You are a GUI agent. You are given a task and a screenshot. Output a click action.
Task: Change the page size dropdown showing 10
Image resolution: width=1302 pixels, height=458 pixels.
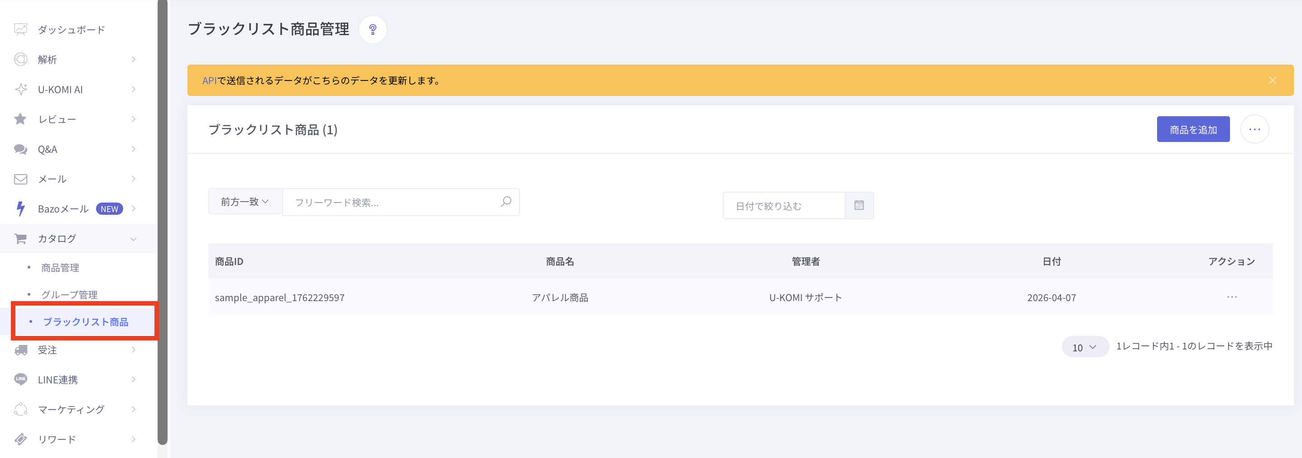pyautogui.click(x=1085, y=347)
